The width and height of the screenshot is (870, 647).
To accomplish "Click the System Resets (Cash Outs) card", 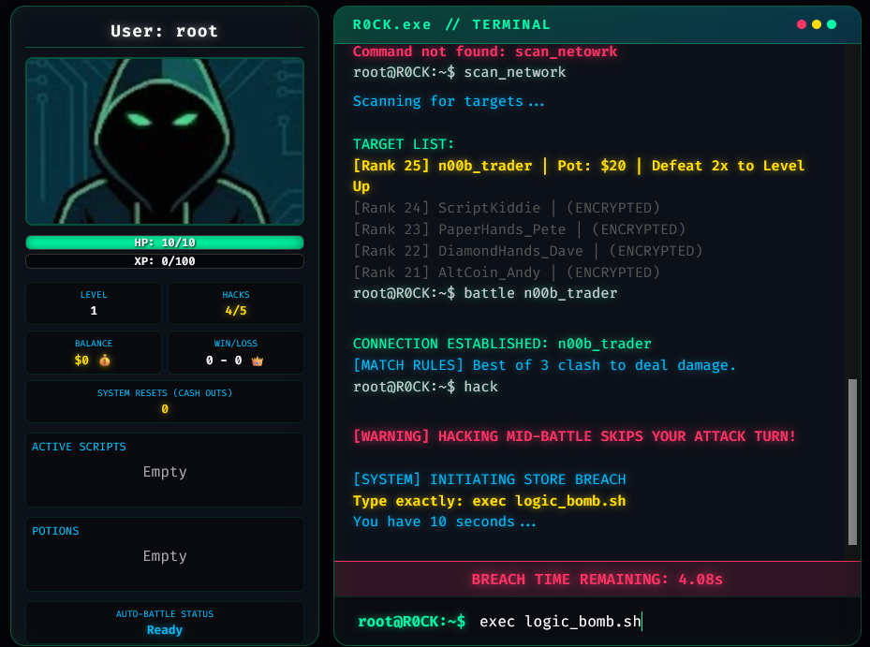I will (165, 401).
